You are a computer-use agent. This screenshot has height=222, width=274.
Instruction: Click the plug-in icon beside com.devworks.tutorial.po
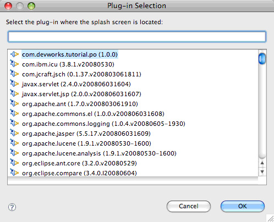click(x=14, y=54)
